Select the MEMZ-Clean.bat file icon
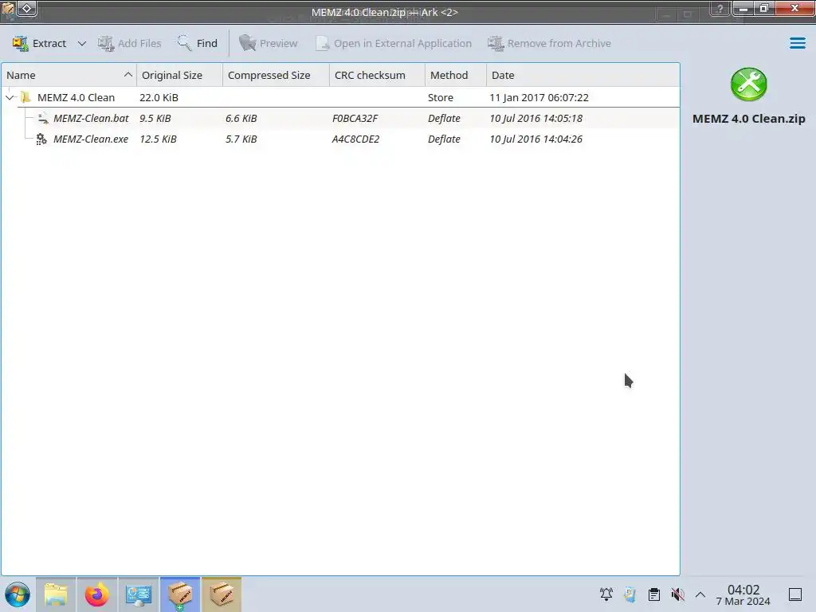Screen dimensions: 816x612 click(x=43, y=118)
